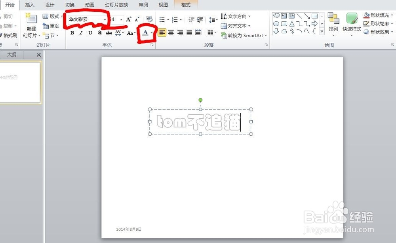Open the font size 54 dropdown
The height and width of the screenshot is (243, 396).
pos(122,19)
